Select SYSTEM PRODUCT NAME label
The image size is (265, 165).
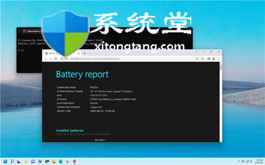click(70, 92)
